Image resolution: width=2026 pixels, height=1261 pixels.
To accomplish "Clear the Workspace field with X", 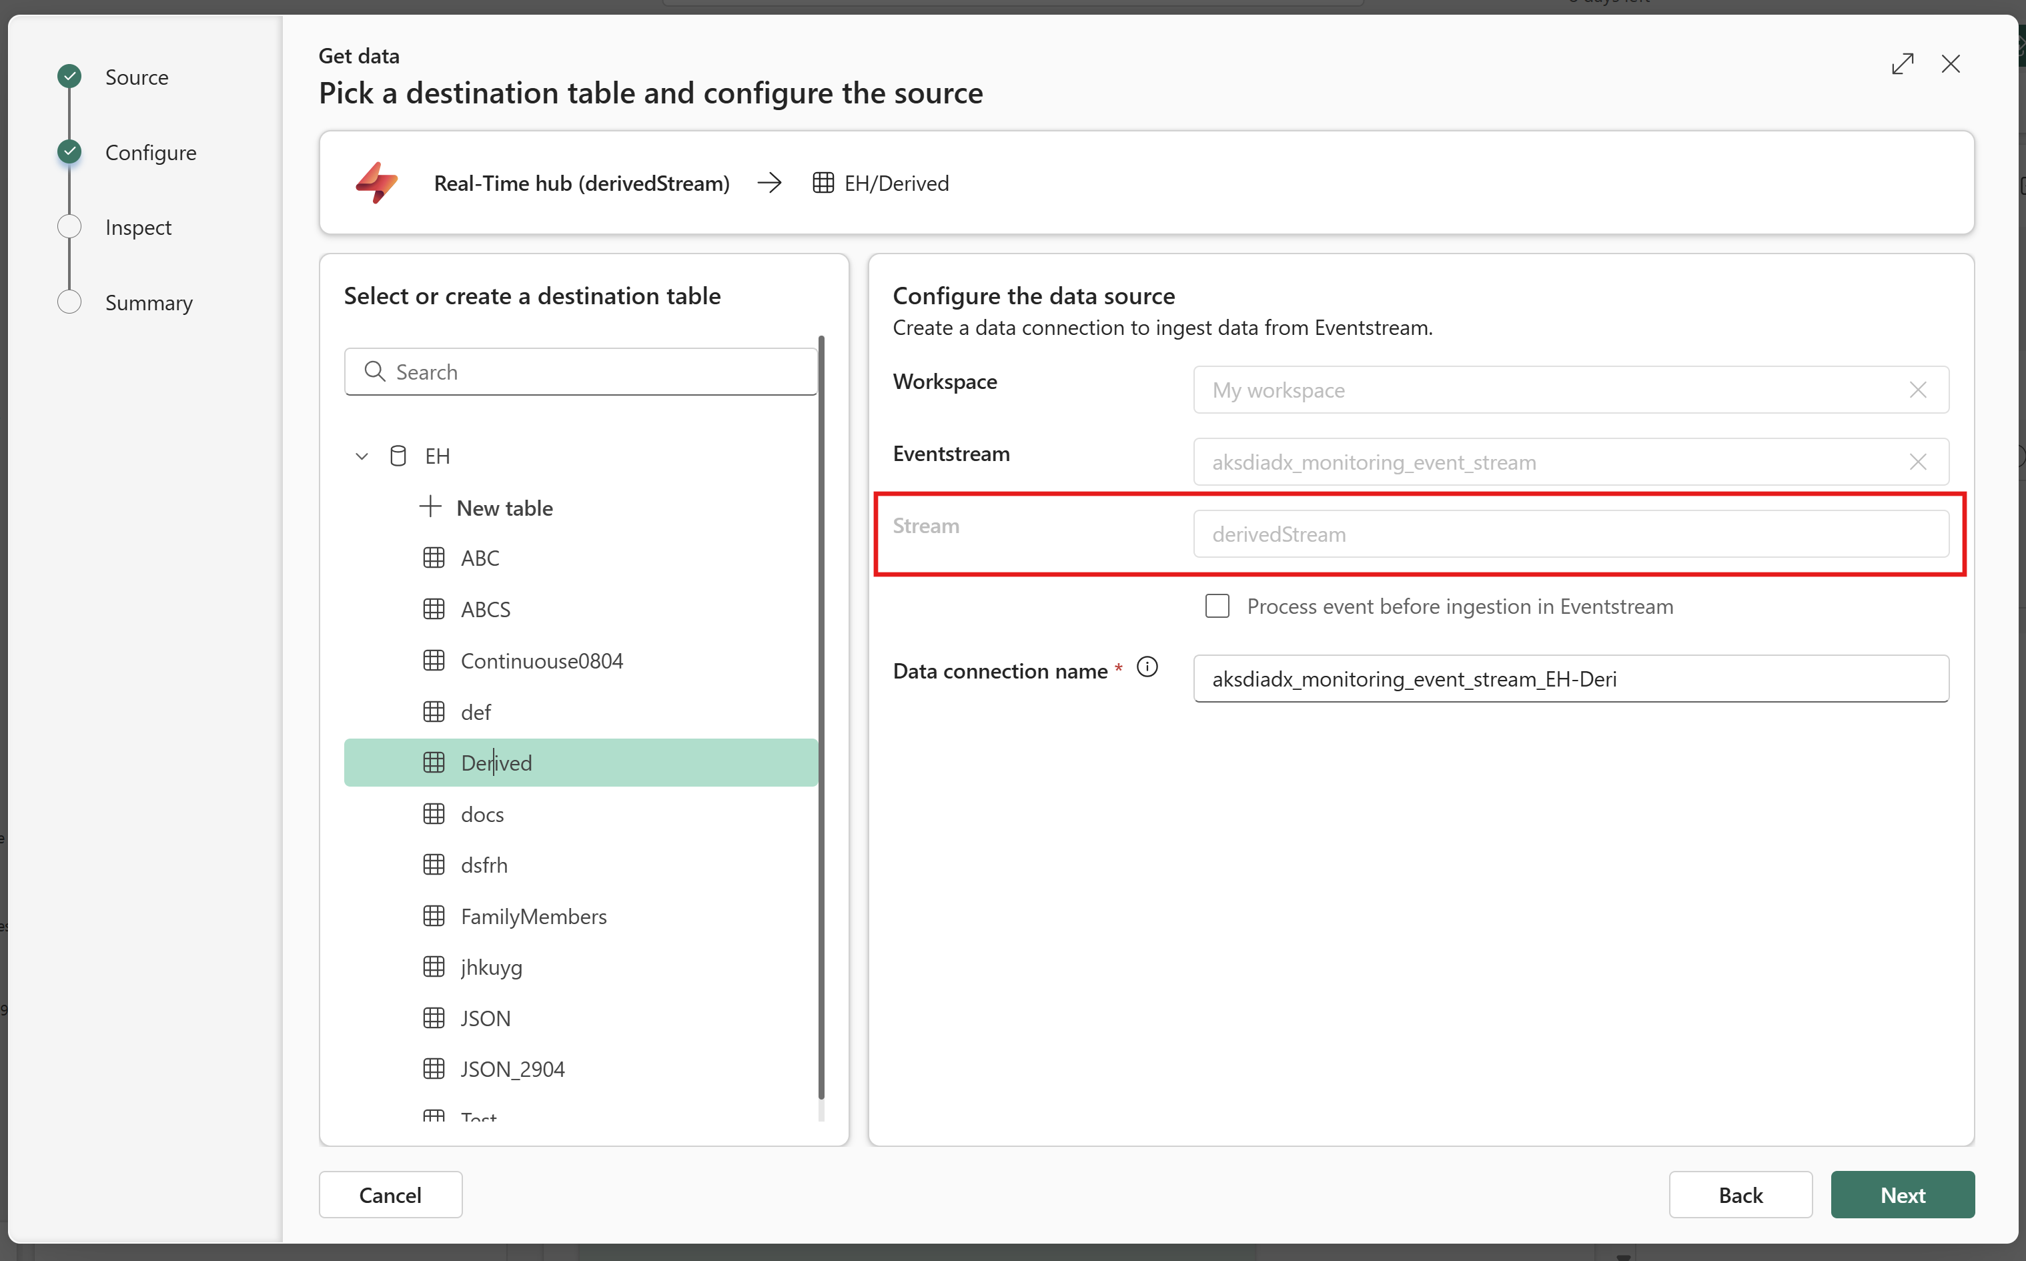I will click(x=1918, y=390).
